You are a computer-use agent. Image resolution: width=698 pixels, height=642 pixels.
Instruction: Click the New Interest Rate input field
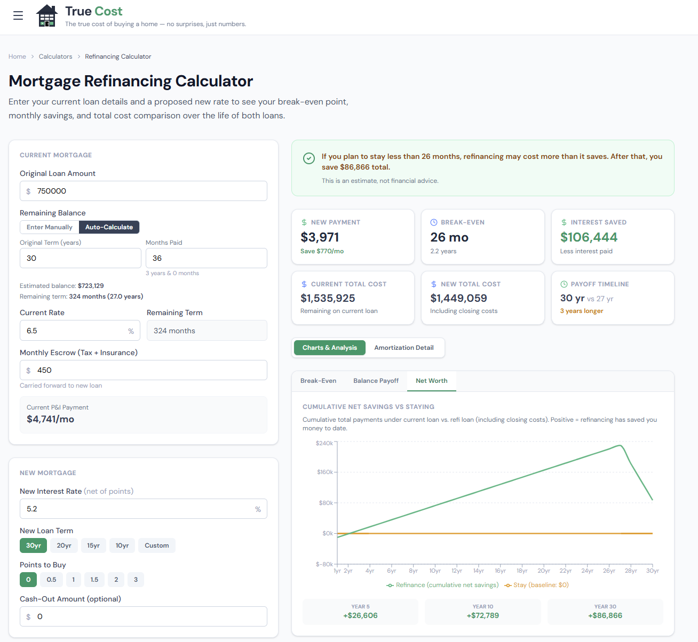(139, 509)
